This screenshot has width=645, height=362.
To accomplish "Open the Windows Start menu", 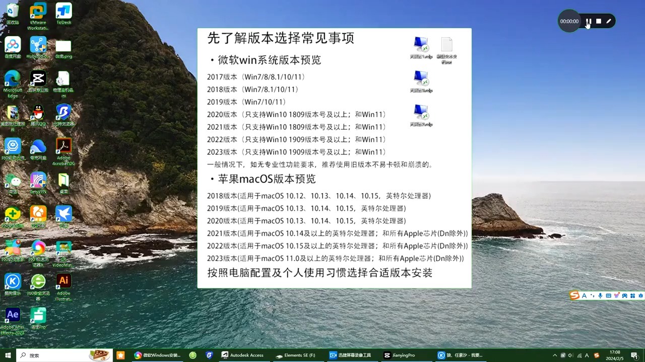I will (x=7, y=355).
